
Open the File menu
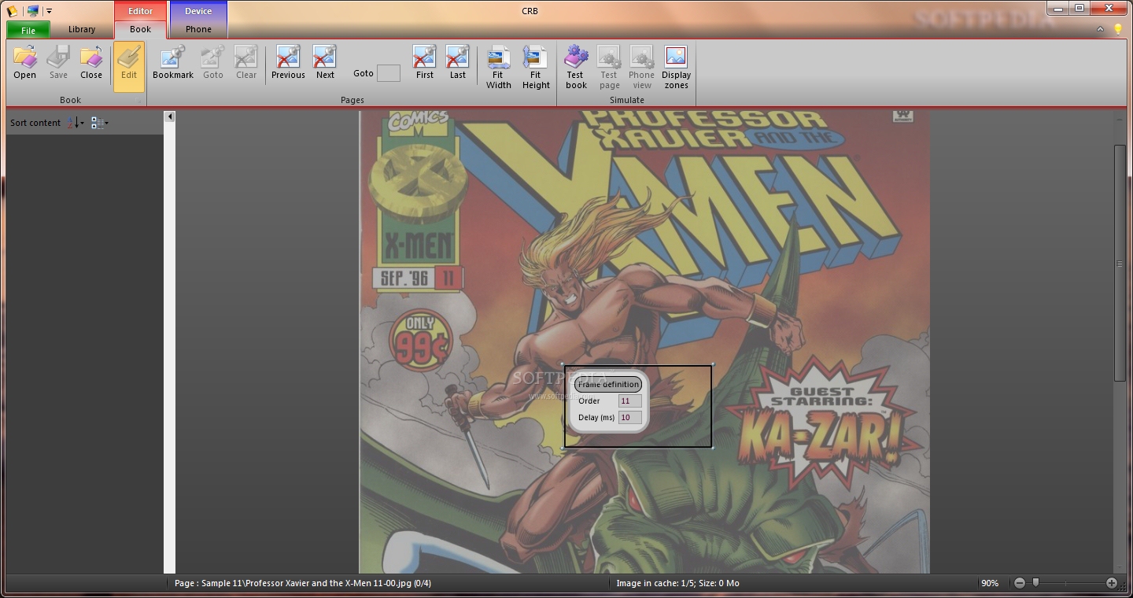[x=28, y=30]
